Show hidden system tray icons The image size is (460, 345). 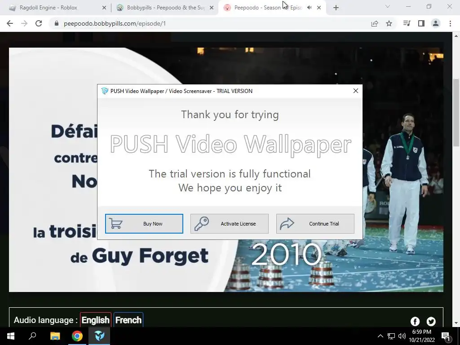pos(380,336)
